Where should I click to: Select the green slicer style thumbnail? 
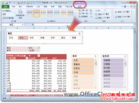(x=43, y=13)
